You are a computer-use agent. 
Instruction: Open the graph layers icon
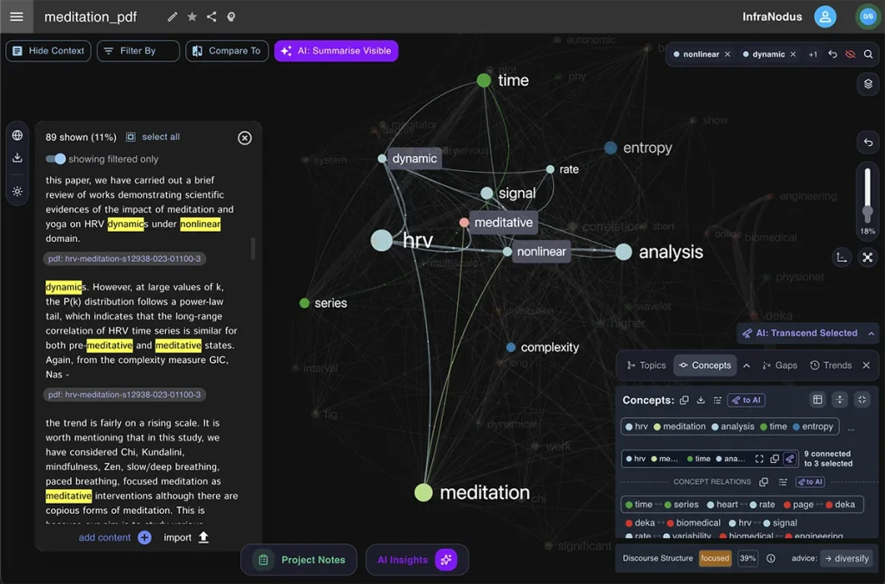(x=868, y=84)
